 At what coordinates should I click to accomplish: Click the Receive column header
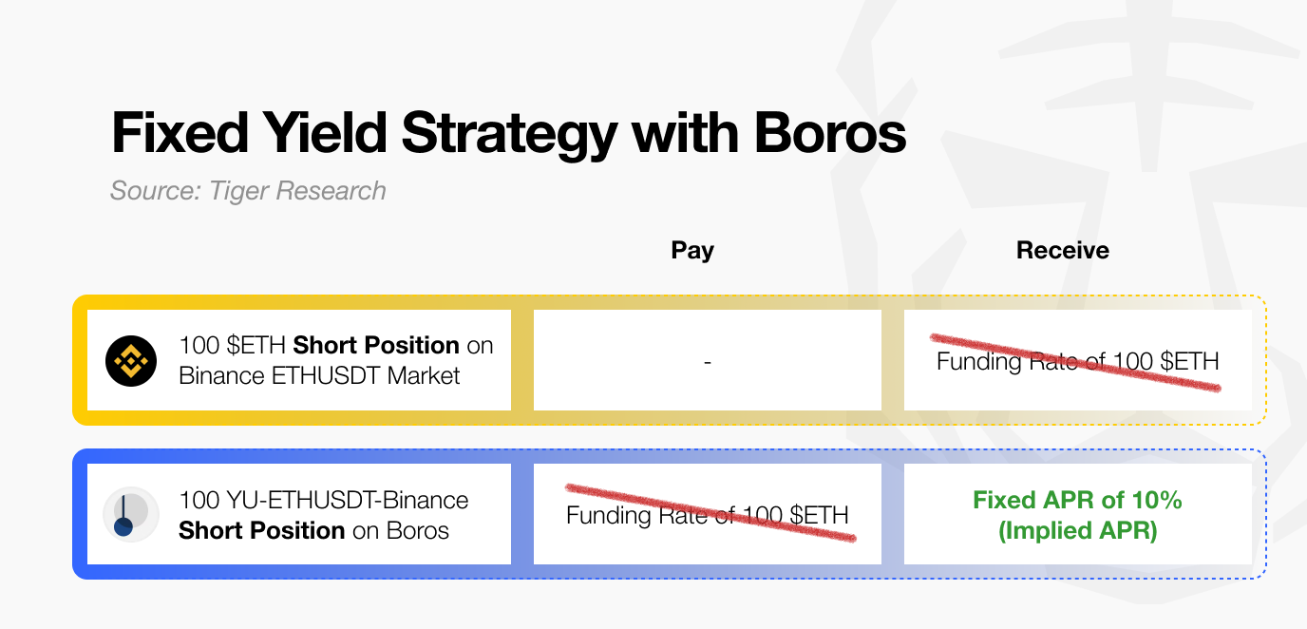(1063, 250)
